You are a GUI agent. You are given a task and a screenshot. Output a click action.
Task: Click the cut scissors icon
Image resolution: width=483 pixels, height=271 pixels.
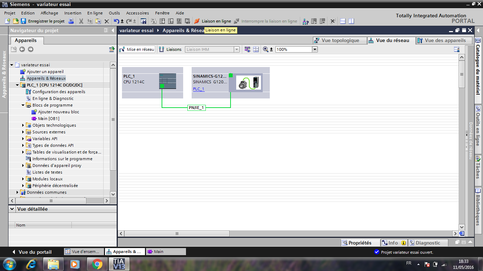81,21
